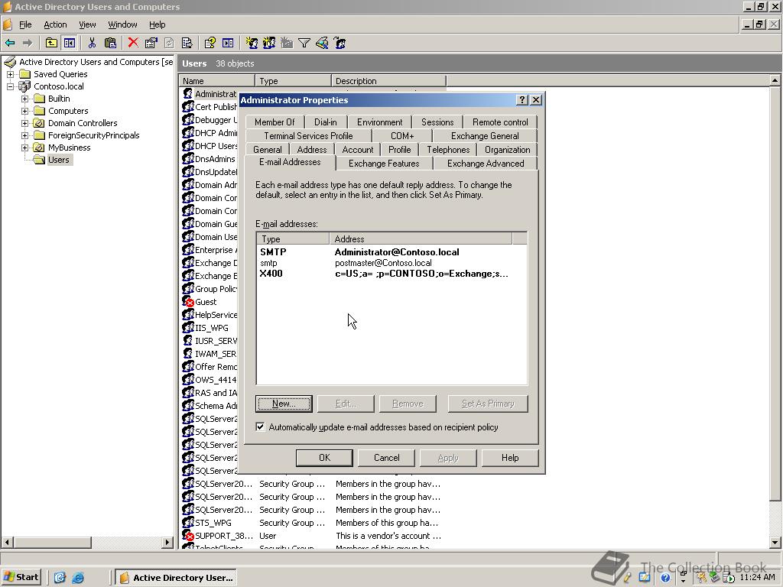This screenshot has width=783, height=587.
Task: Open the Windows Start button
Action: [x=21, y=578]
